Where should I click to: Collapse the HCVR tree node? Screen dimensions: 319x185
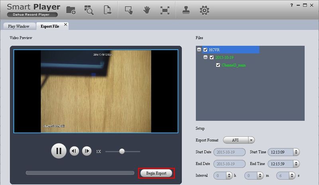(x=199, y=50)
